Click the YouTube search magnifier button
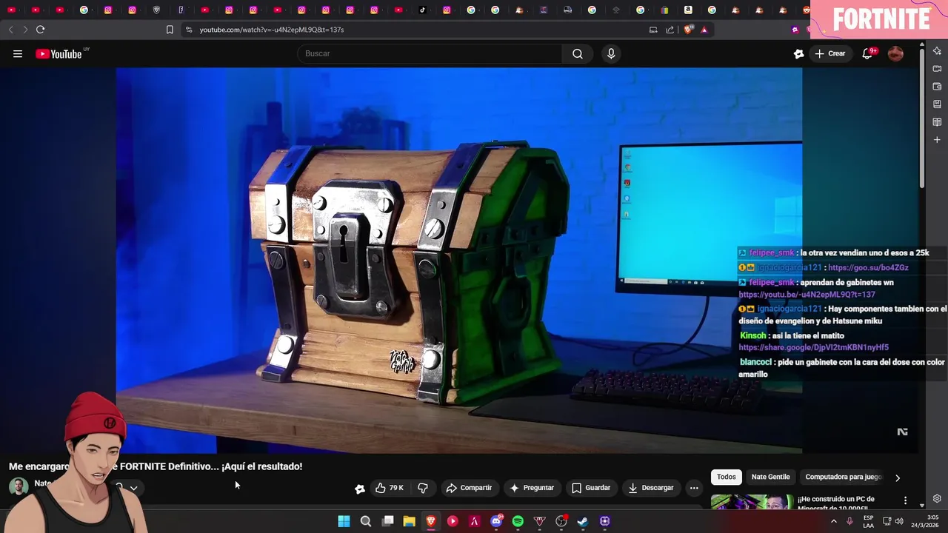The image size is (948, 533). 578,53
